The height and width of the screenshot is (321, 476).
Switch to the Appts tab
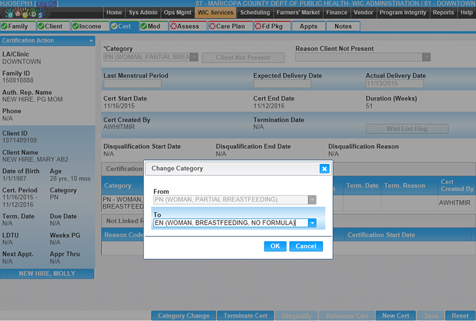pyautogui.click(x=308, y=27)
